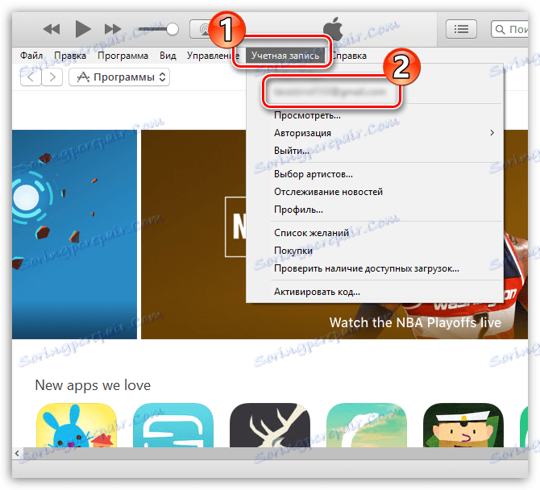
Task: Expand the Авторизация submenu
Action: (375, 133)
